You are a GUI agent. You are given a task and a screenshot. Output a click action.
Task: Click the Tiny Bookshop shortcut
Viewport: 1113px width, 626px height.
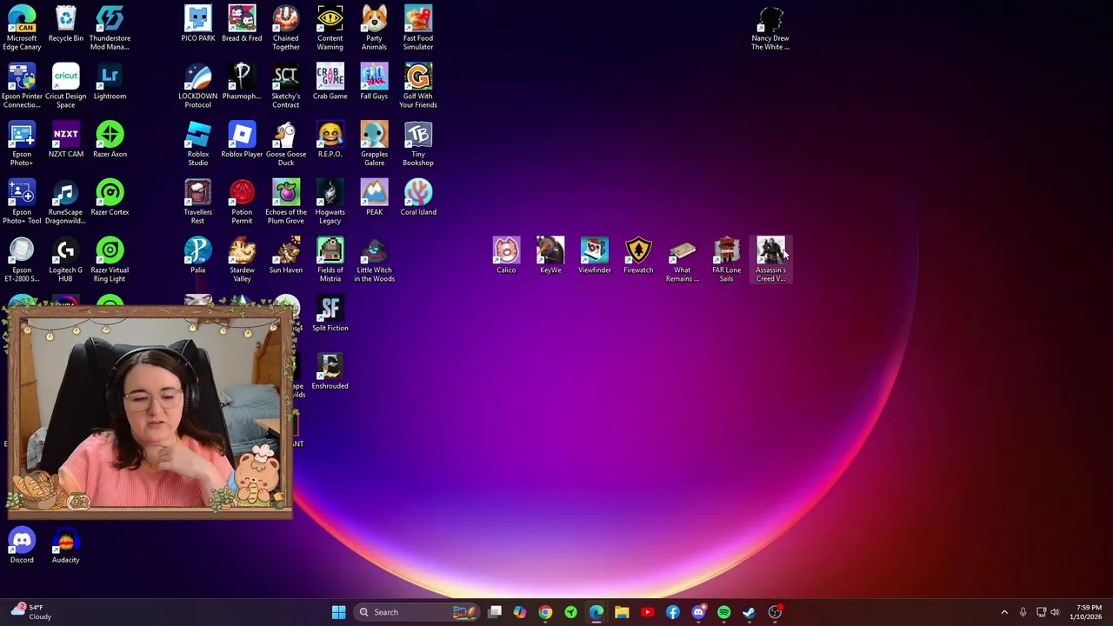pyautogui.click(x=418, y=144)
